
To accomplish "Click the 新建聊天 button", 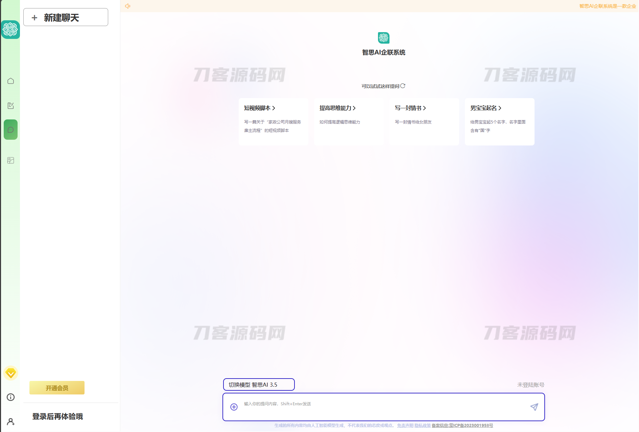I will (66, 17).
